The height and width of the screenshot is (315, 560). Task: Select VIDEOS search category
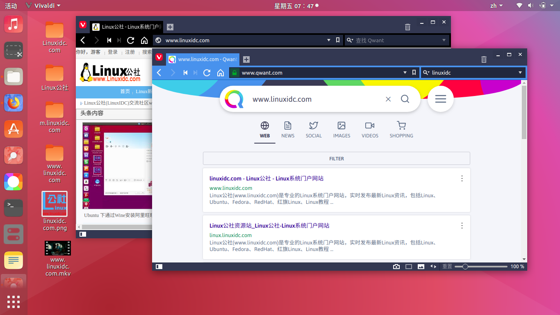pyautogui.click(x=370, y=130)
